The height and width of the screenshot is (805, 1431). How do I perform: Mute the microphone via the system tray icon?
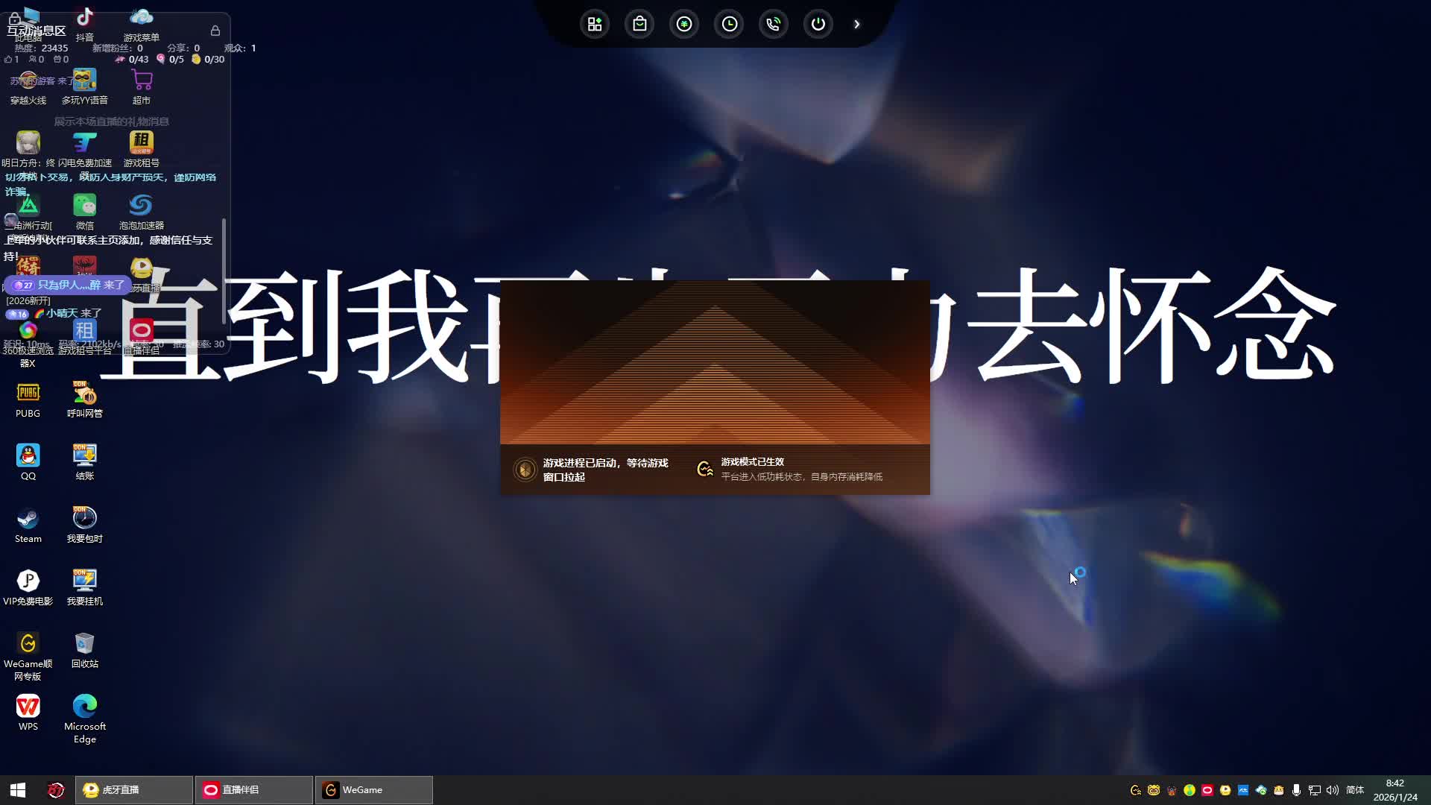point(1298,789)
